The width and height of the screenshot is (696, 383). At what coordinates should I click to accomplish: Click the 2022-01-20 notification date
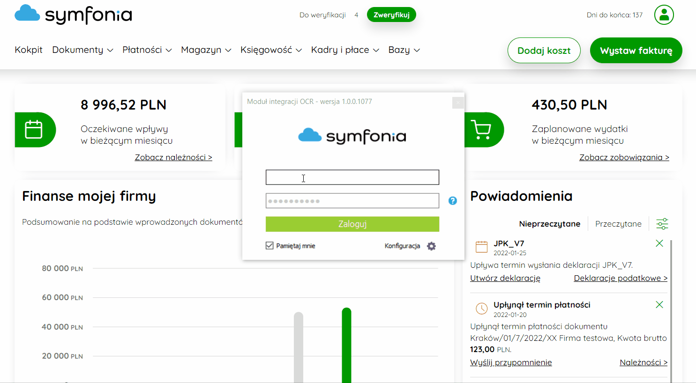[x=510, y=315]
